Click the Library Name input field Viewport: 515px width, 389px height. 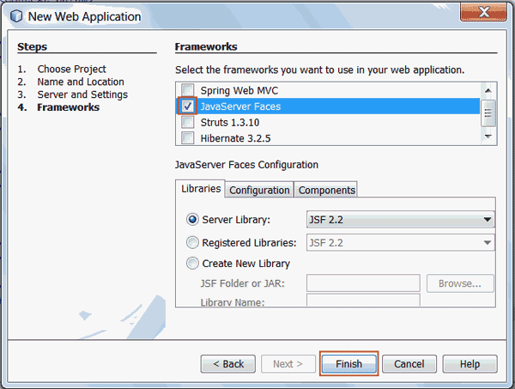pos(363,300)
